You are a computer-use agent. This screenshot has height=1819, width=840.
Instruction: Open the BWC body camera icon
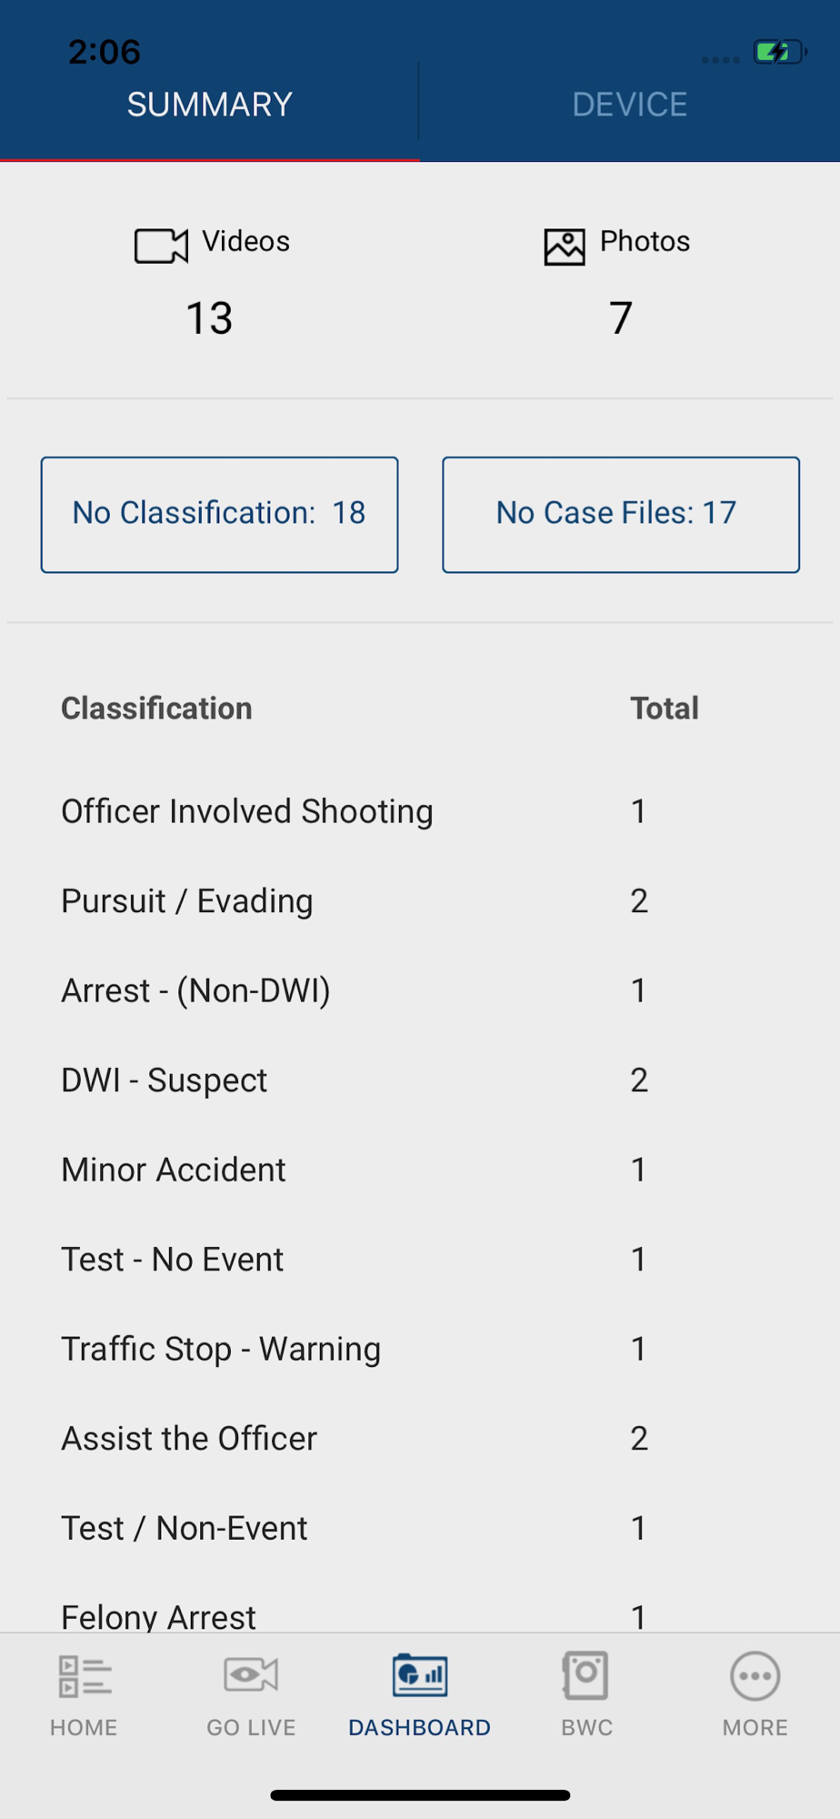[585, 1675]
